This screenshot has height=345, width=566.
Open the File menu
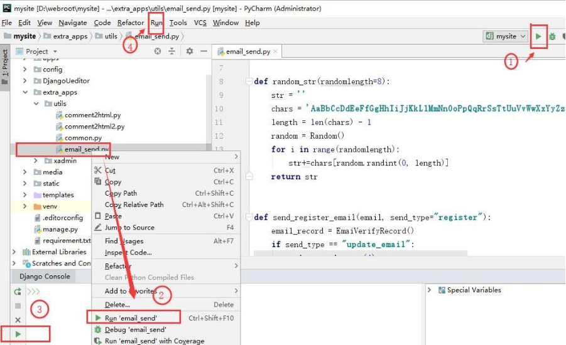click(x=7, y=23)
